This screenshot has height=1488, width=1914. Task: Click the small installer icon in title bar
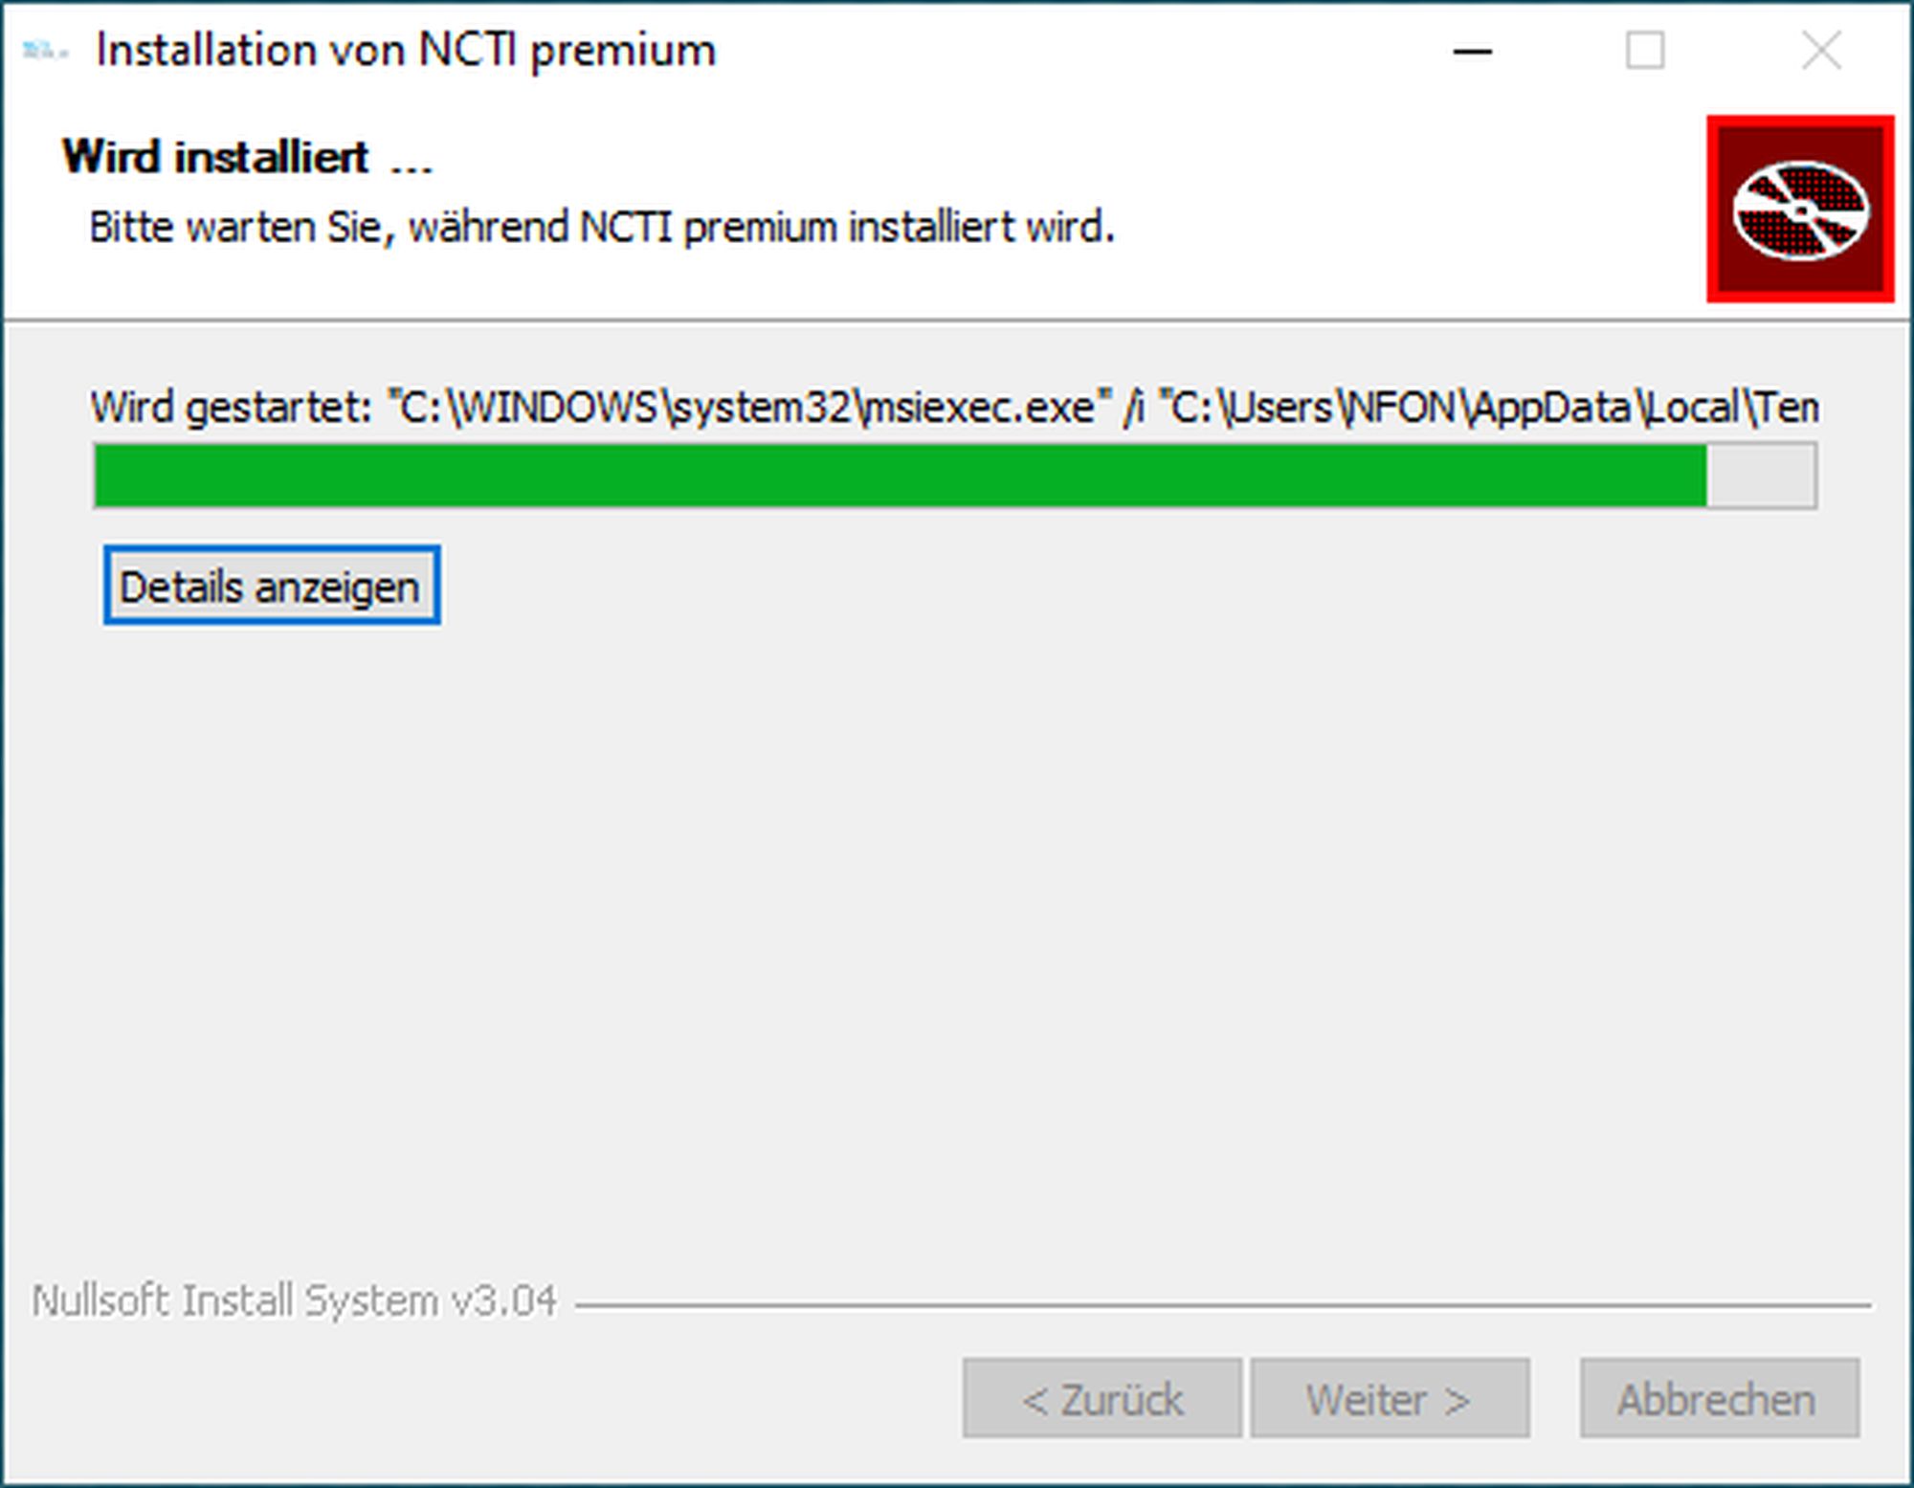[44, 50]
